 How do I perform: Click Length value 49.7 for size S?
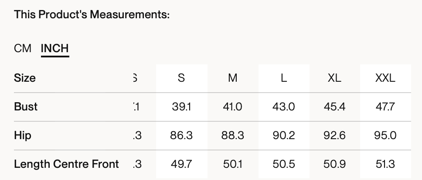click(181, 164)
